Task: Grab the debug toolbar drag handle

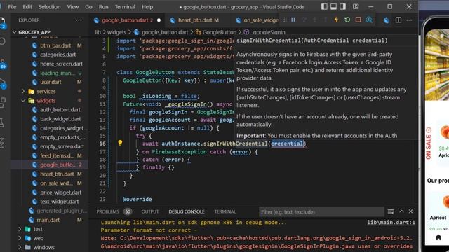Action: pos(285,20)
